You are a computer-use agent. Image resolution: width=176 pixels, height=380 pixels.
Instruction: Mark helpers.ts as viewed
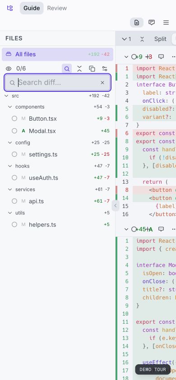click(x=14, y=224)
